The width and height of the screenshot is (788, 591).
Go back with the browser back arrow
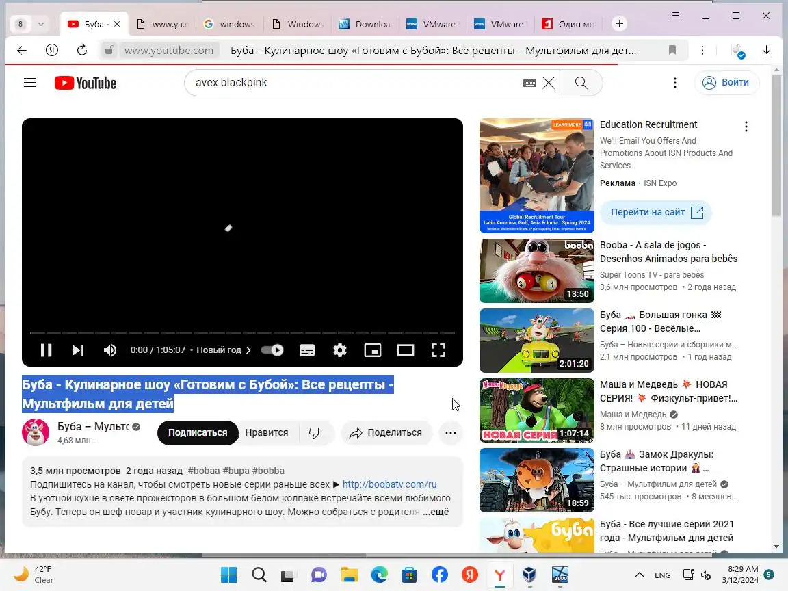coord(22,50)
